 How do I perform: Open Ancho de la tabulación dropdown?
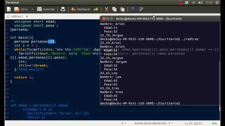click(154, 123)
